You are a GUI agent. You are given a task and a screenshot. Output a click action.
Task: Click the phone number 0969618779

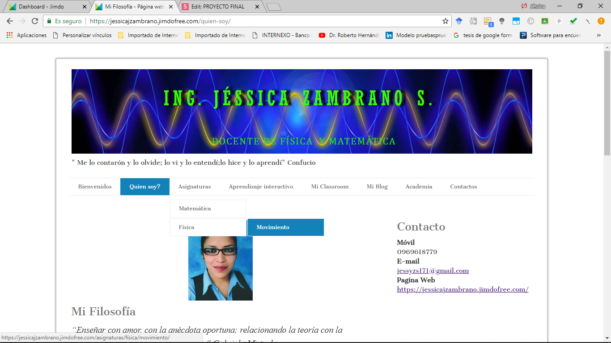click(x=417, y=252)
